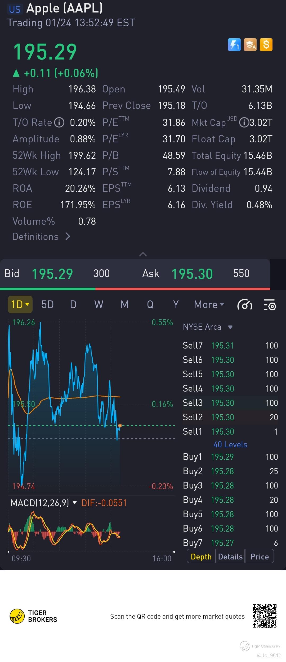
Task: Select the 5D chart tab
Action: point(48,304)
